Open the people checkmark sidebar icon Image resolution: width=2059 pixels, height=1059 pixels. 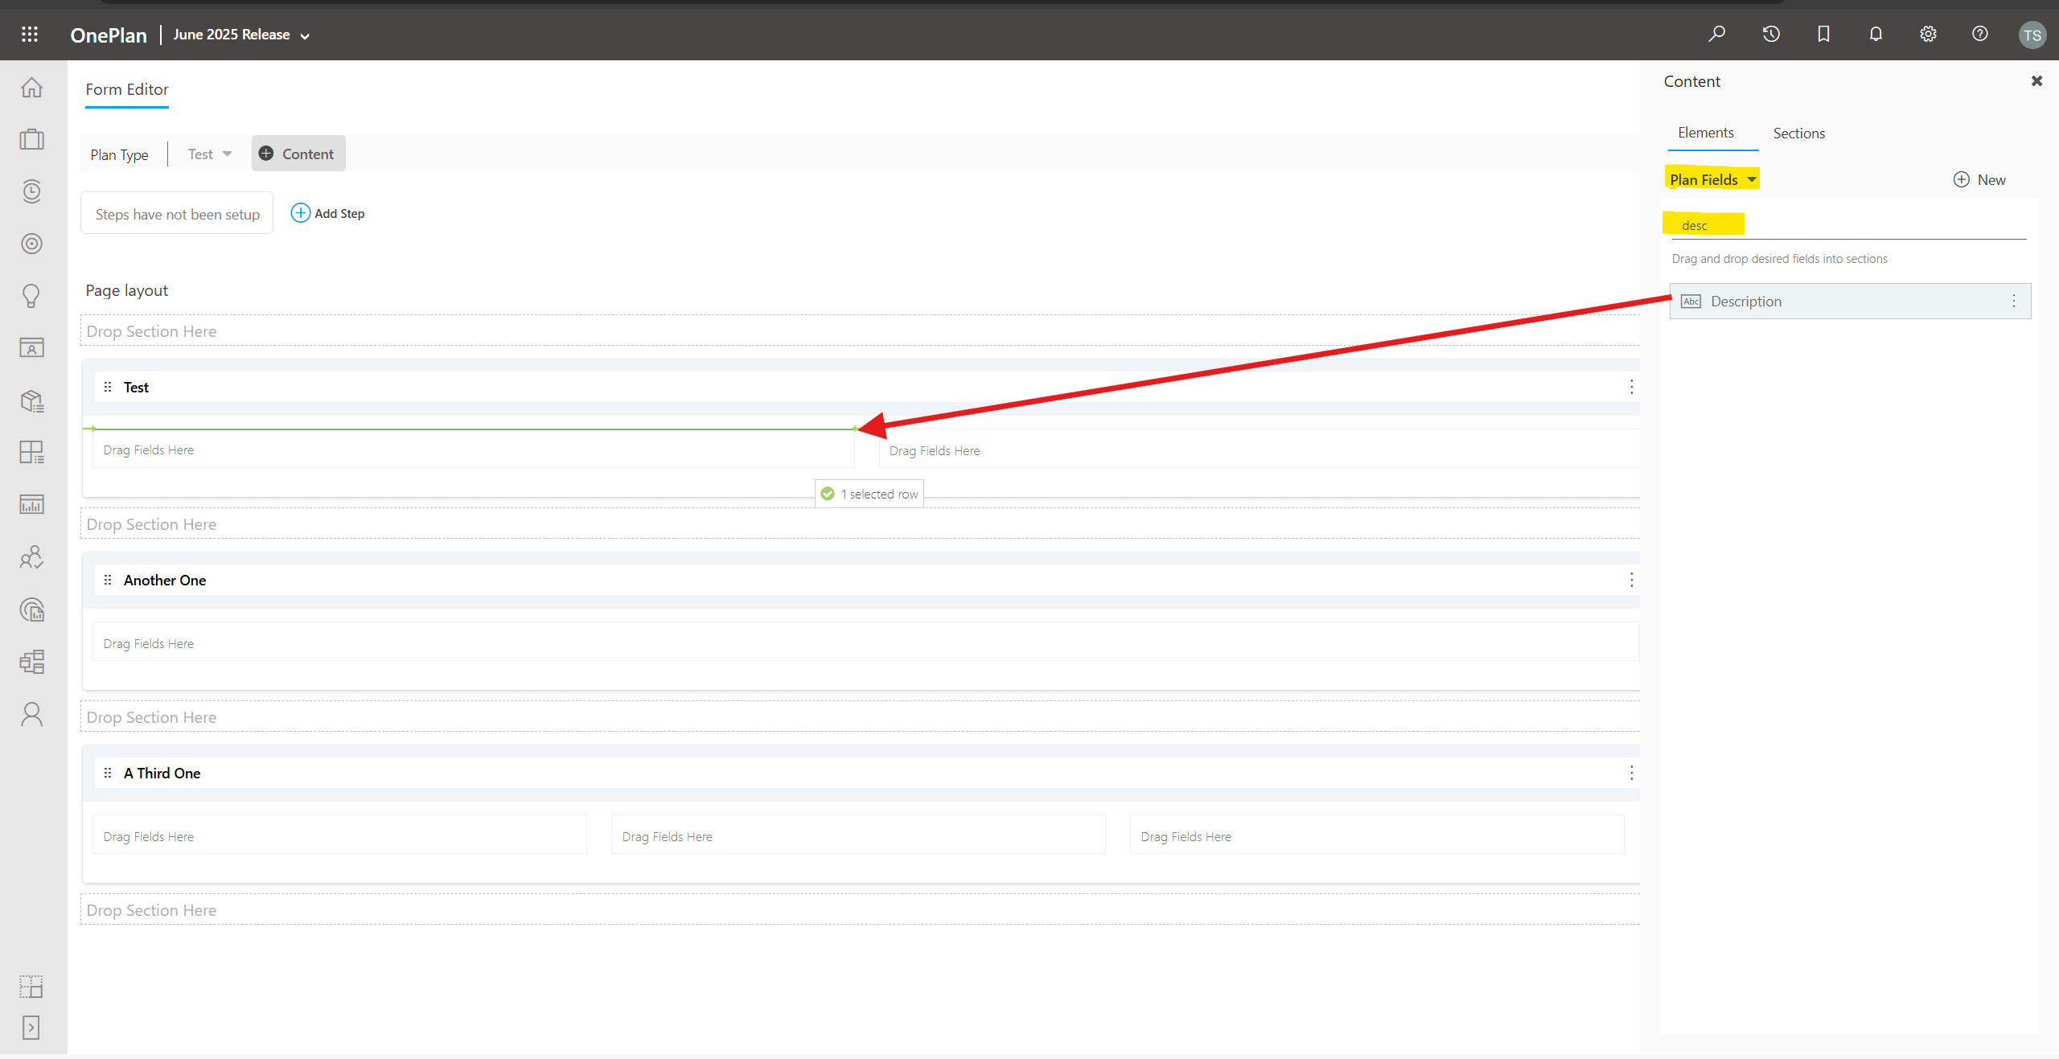[31, 557]
